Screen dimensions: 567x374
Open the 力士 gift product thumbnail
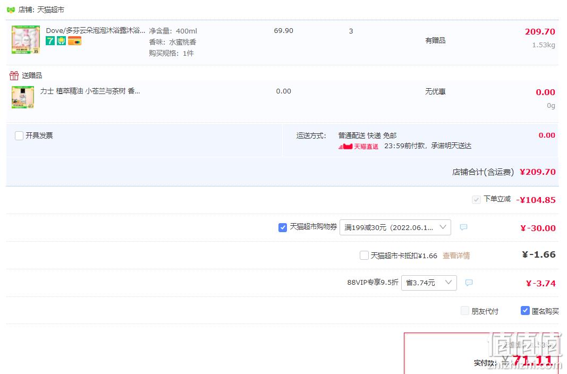(23, 97)
